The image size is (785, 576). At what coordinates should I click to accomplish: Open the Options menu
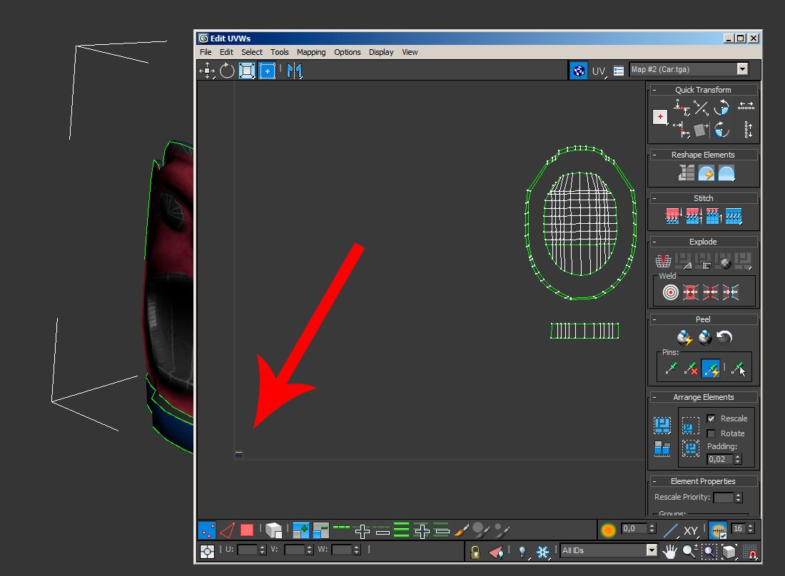point(347,52)
